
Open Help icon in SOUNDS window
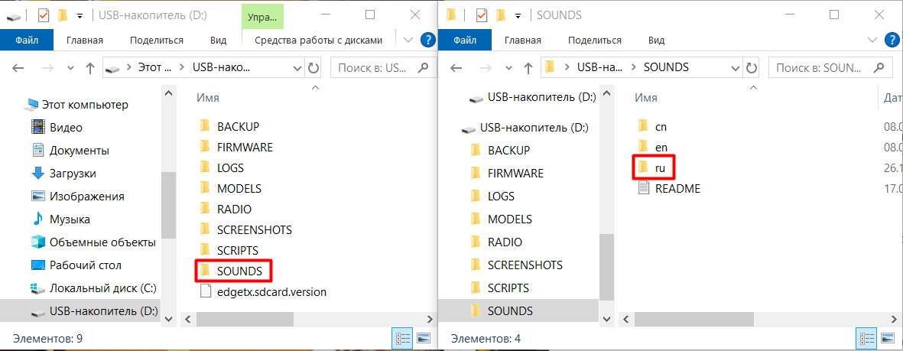click(892, 40)
